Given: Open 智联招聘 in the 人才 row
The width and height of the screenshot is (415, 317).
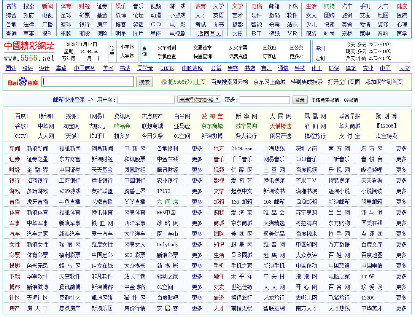Looking at the screenshot, I should click(274, 309).
